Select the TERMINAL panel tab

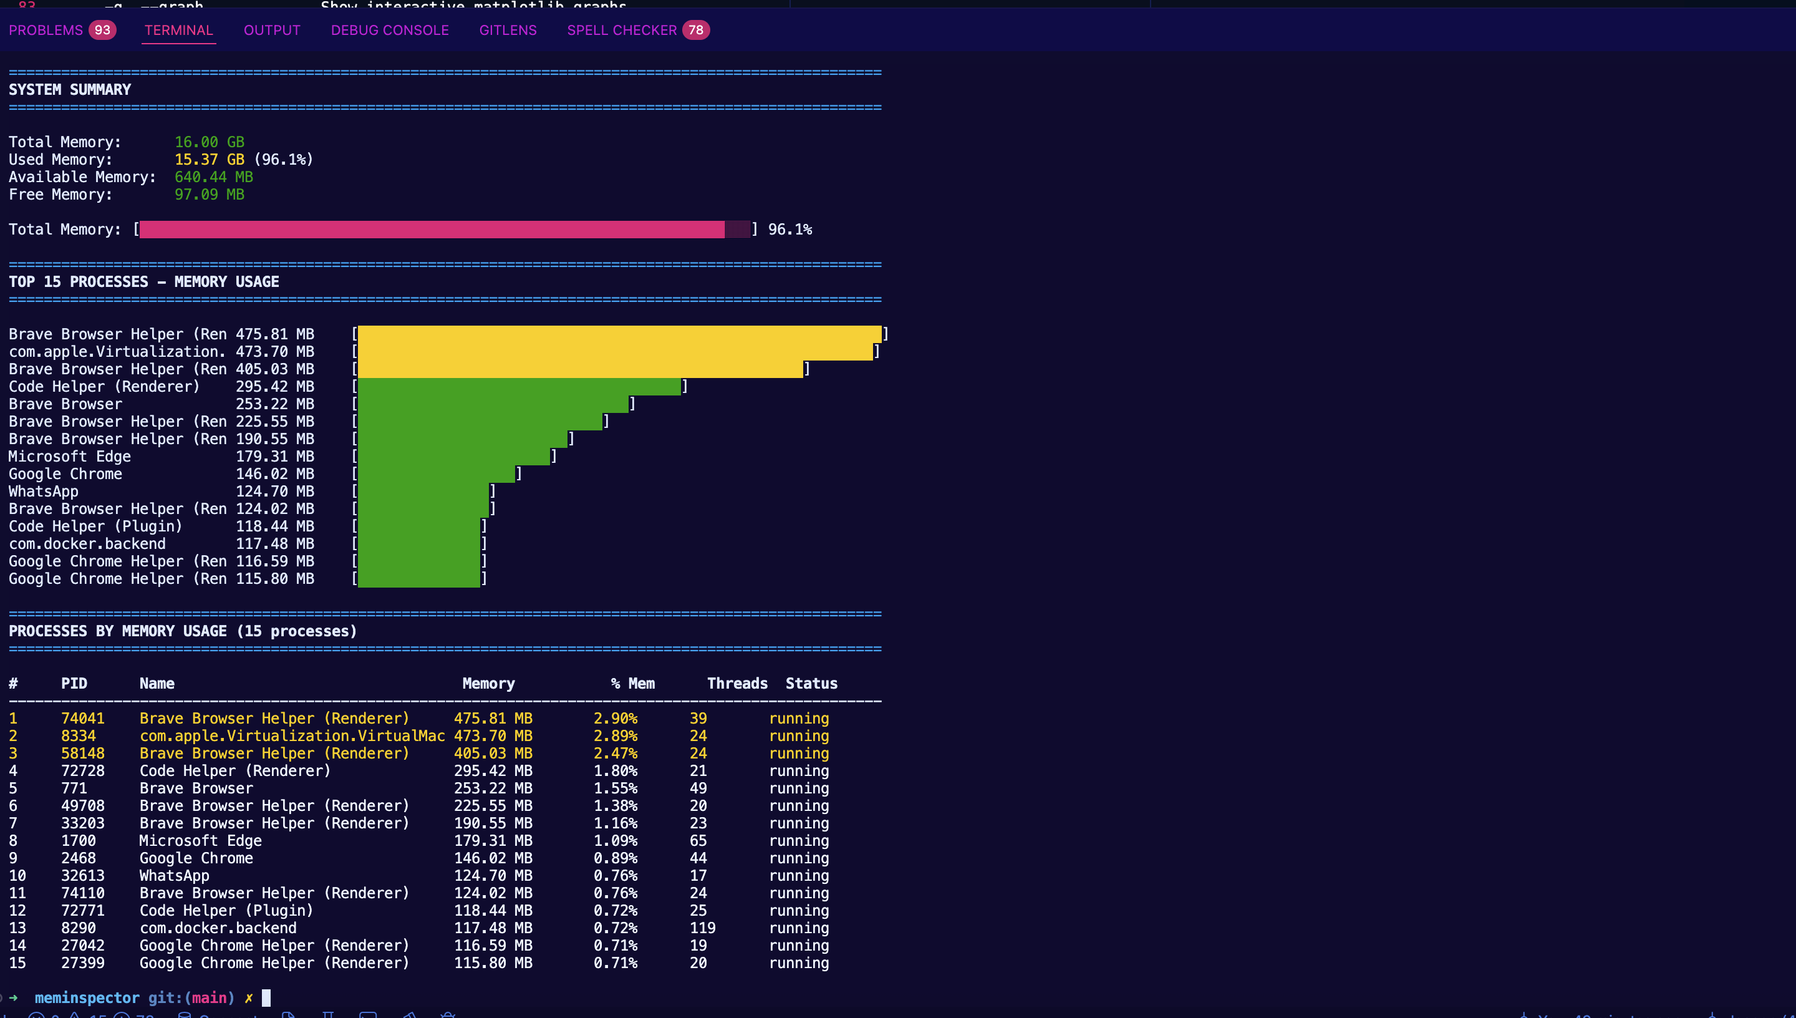click(x=178, y=30)
